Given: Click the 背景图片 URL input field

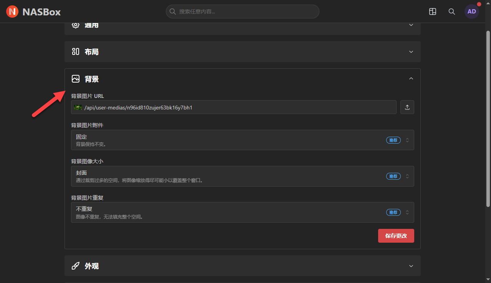Looking at the screenshot, I should coord(234,107).
